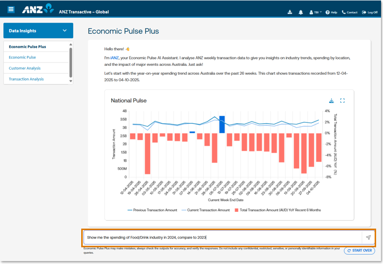Toggle the Current Transaction Amount legend series
This screenshot has width=383, height=264.
(206, 210)
